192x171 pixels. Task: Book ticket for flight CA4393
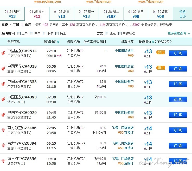pos(178,99)
